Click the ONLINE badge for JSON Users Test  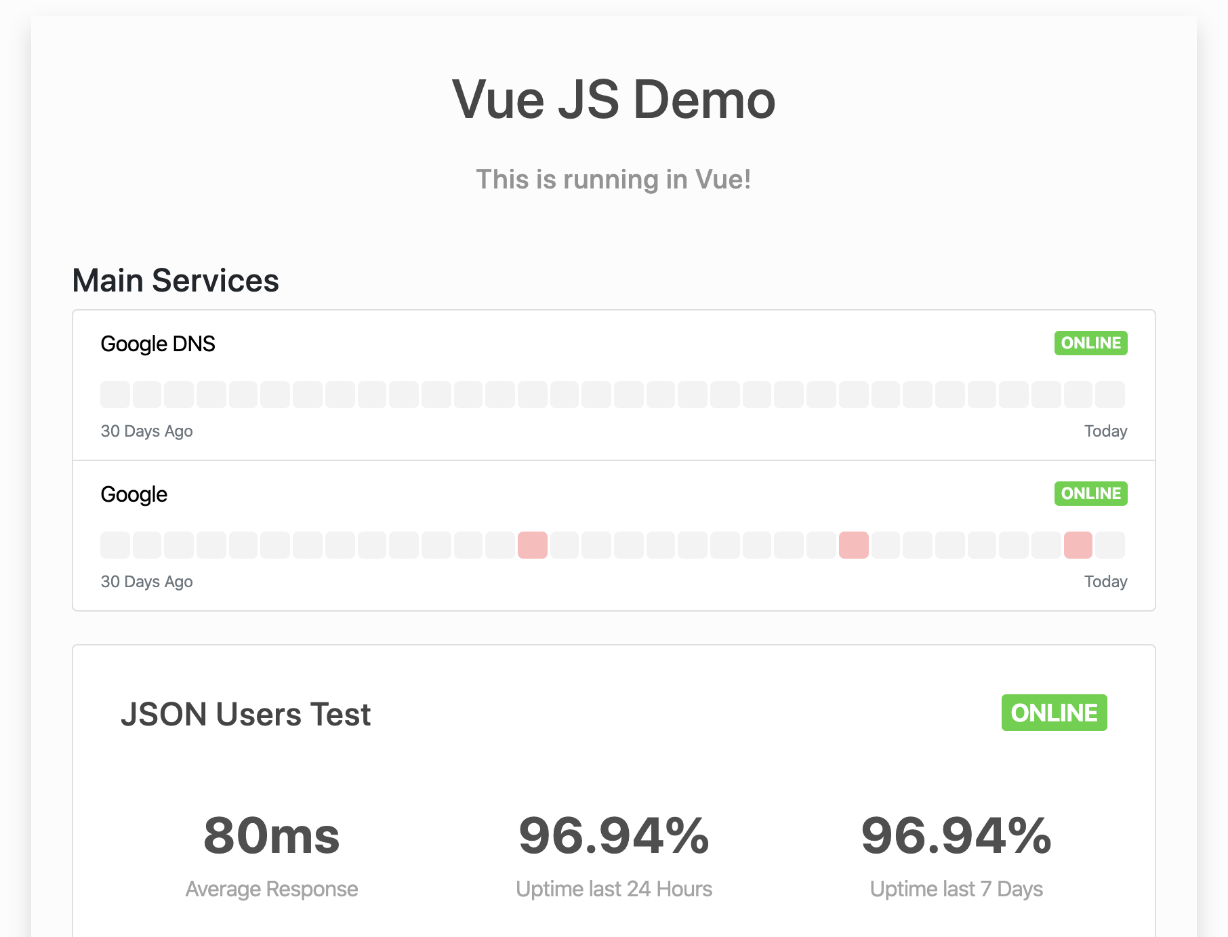[x=1053, y=713]
